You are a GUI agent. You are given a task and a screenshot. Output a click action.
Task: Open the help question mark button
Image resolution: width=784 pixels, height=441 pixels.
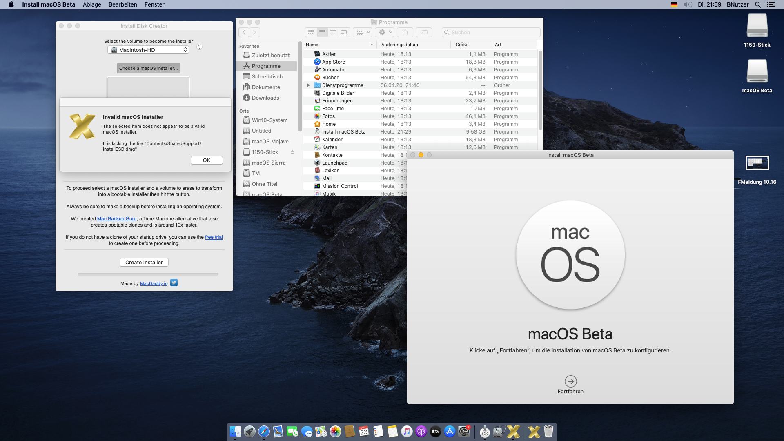[x=199, y=47]
